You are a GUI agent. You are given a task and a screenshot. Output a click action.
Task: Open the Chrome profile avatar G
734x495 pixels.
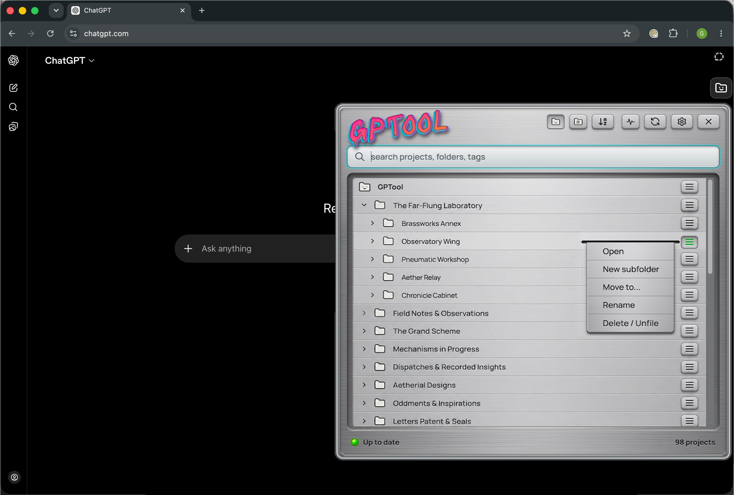702,33
